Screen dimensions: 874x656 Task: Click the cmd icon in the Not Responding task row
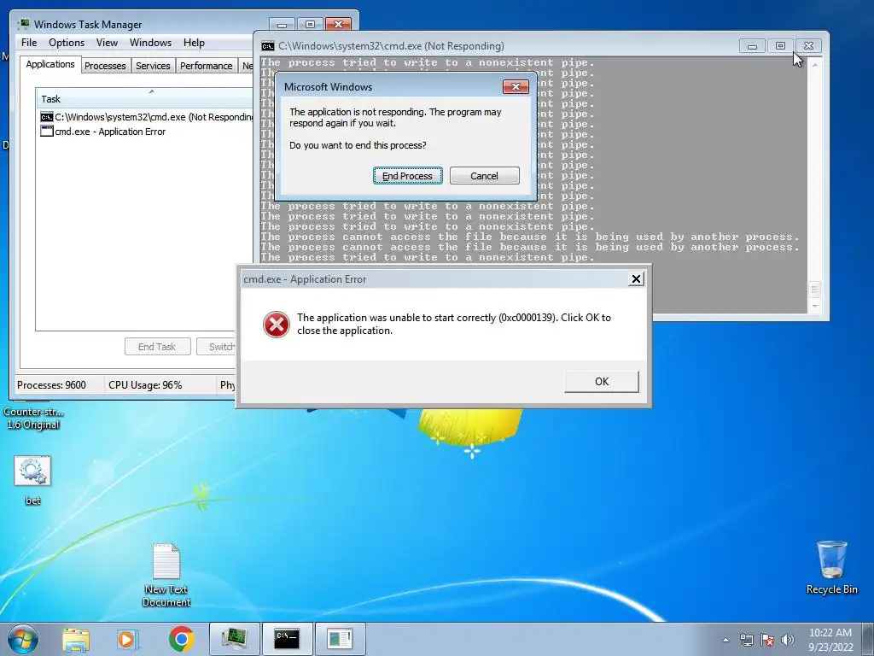tap(47, 117)
